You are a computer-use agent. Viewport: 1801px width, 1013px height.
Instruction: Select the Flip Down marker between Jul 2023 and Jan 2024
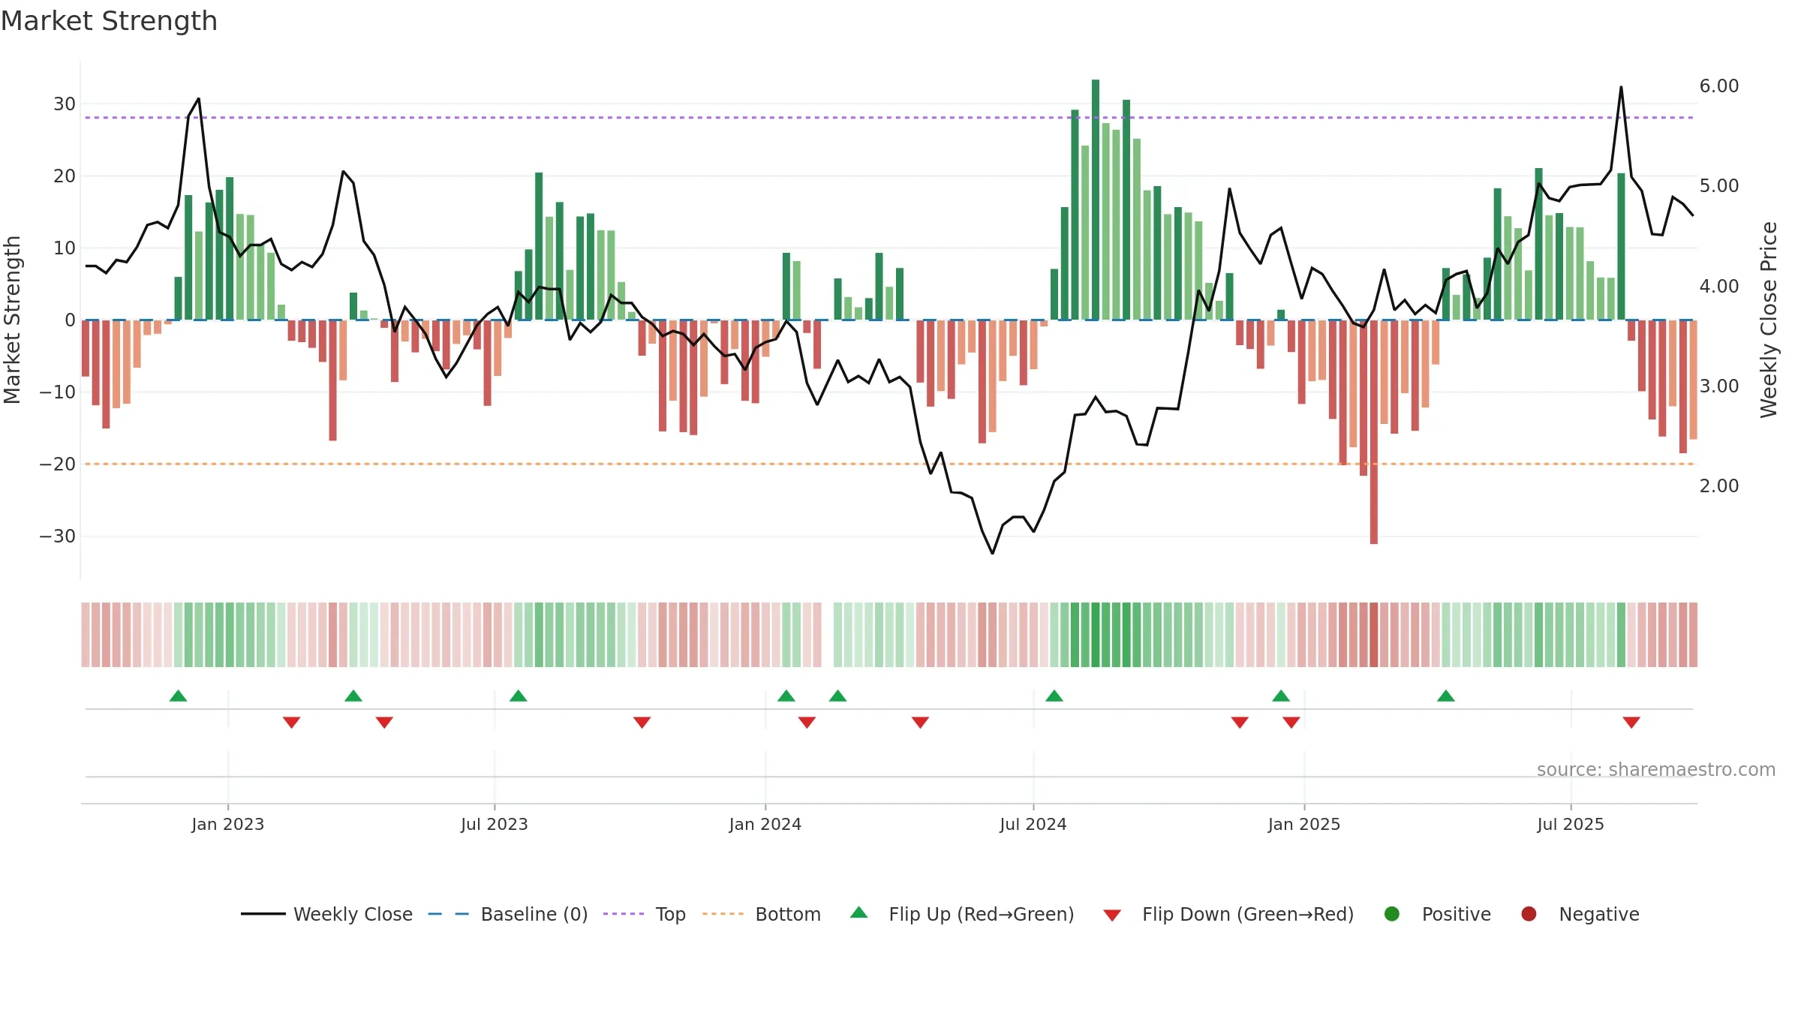pos(642,723)
